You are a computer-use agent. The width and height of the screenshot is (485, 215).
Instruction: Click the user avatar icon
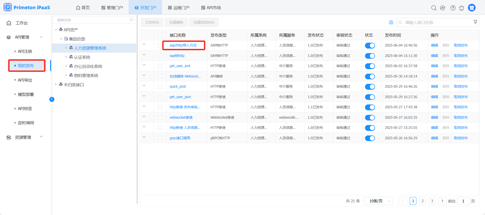(472, 8)
